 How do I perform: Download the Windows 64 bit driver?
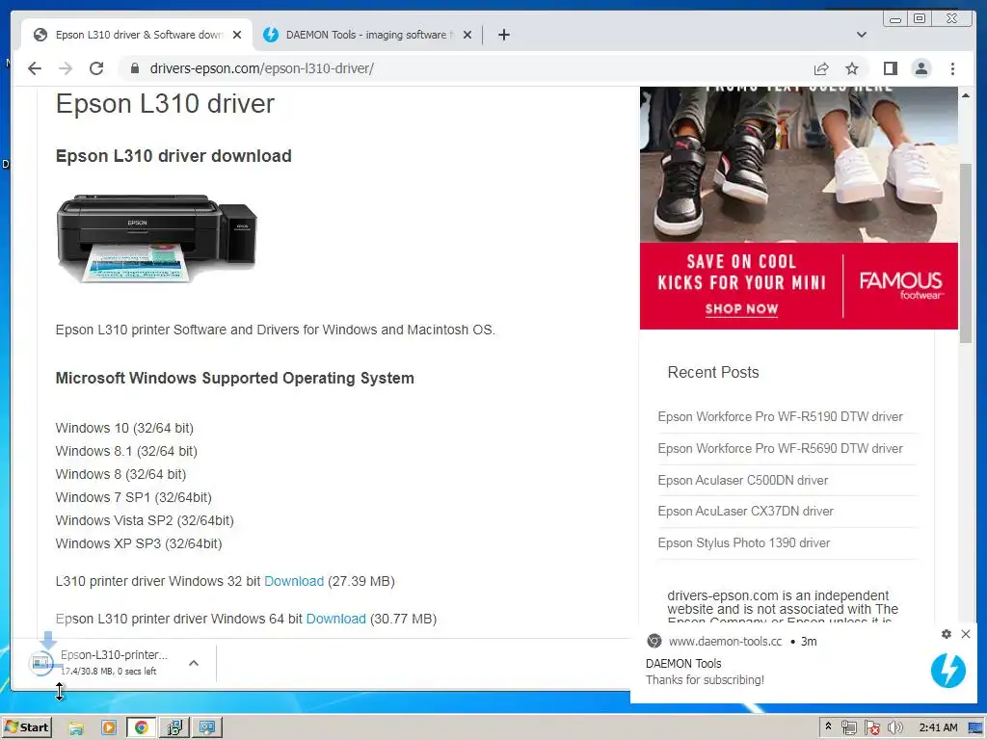tap(336, 620)
